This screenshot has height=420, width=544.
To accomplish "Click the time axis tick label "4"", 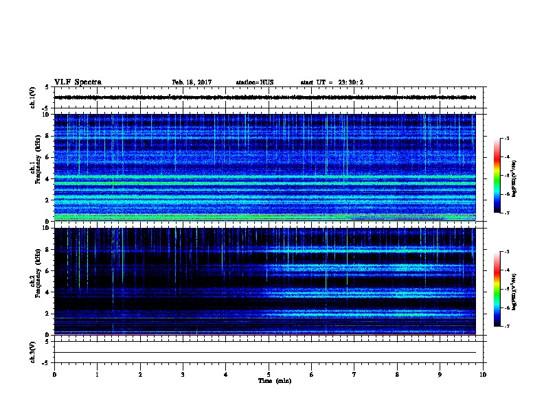I will (x=226, y=375).
